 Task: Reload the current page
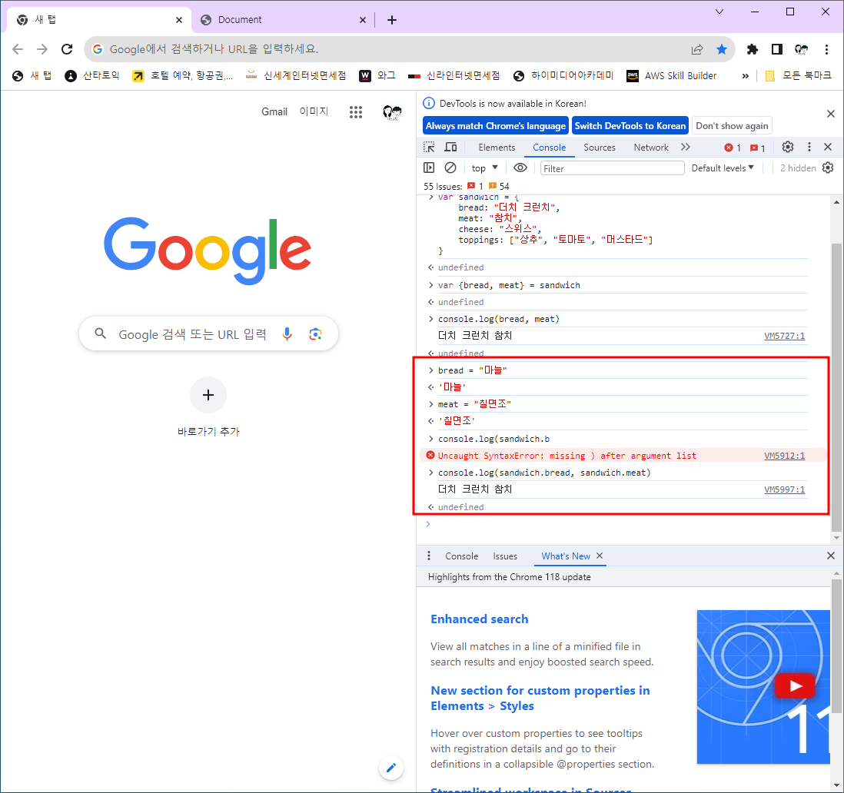[x=67, y=49]
